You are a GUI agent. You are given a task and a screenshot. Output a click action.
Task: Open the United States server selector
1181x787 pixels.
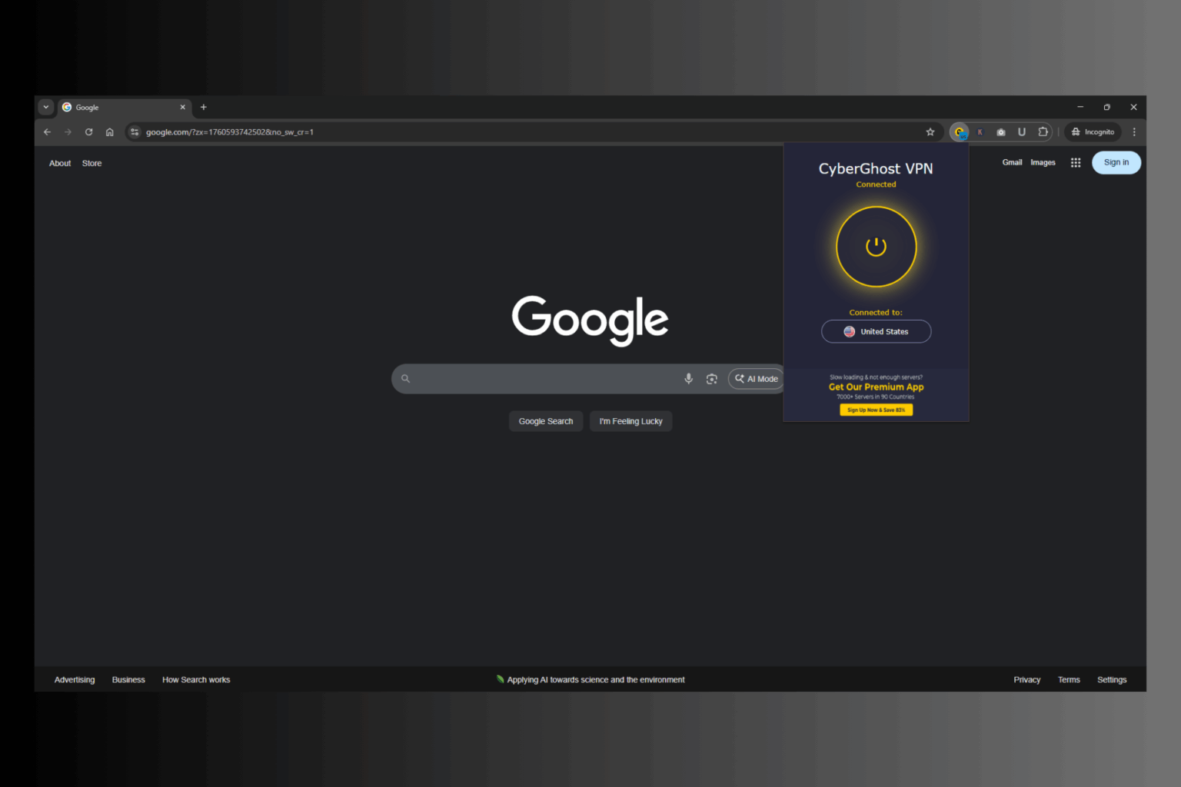(x=876, y=331)
